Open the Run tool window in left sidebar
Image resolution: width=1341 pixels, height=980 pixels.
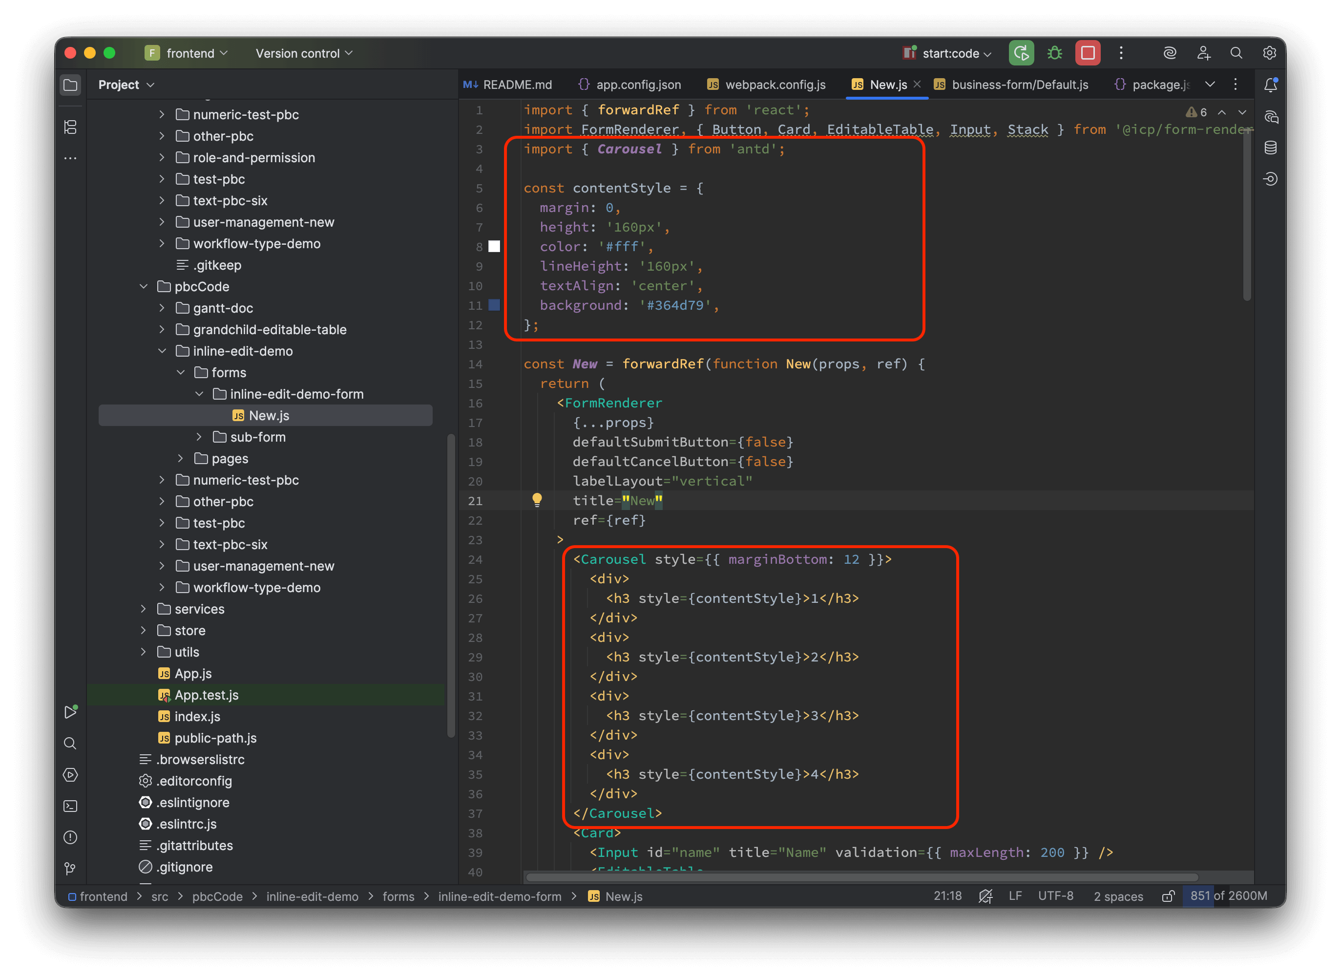click(70, 712)
